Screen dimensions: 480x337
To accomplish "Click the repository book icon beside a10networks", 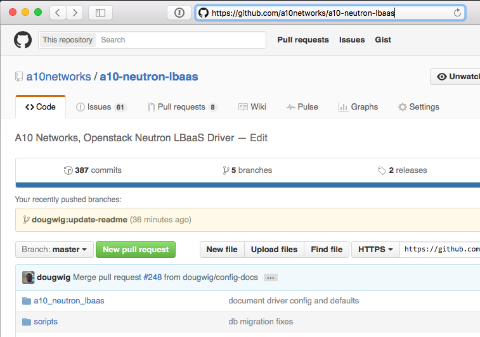I will pos(19,77).
